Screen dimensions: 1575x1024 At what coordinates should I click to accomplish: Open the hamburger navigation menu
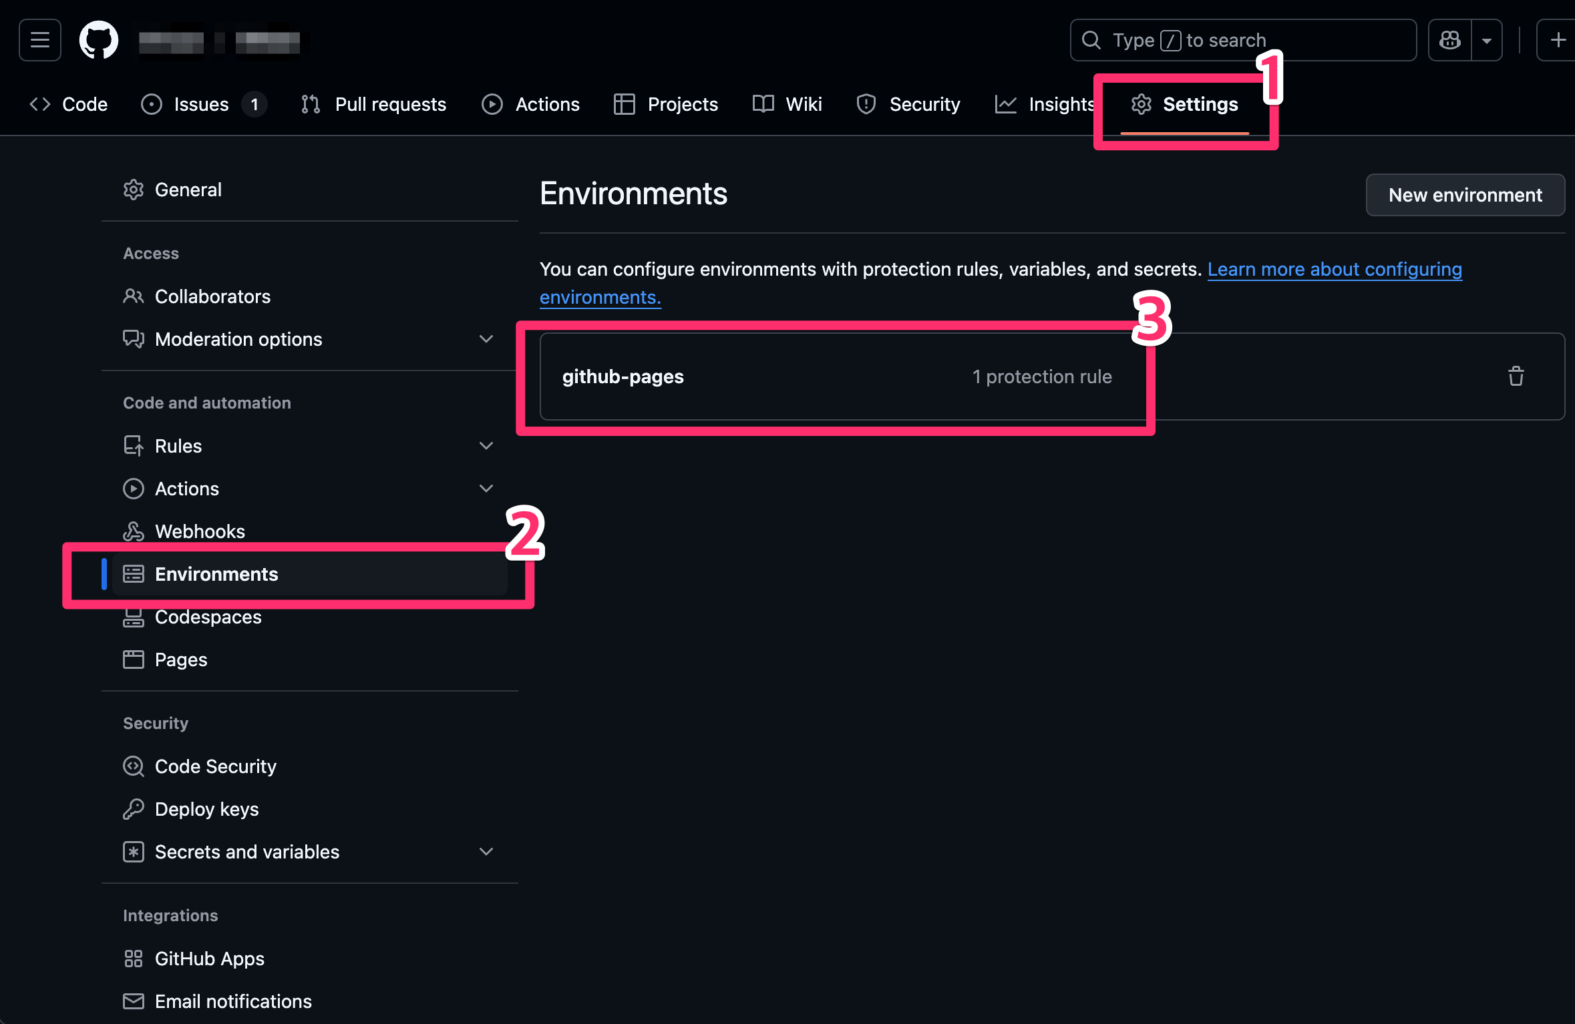click(40, 40)
